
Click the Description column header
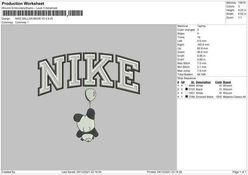click(x=203, y=82)
